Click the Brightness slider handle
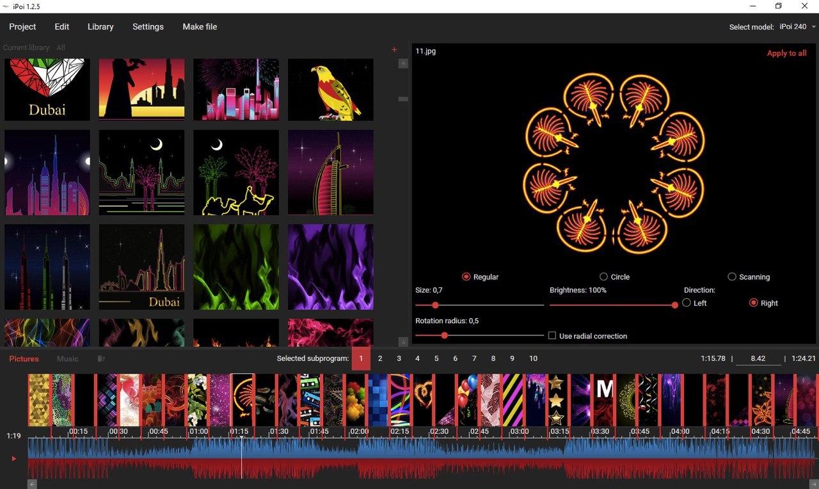Viewport: 819px width, 489px height. point(674,305)
